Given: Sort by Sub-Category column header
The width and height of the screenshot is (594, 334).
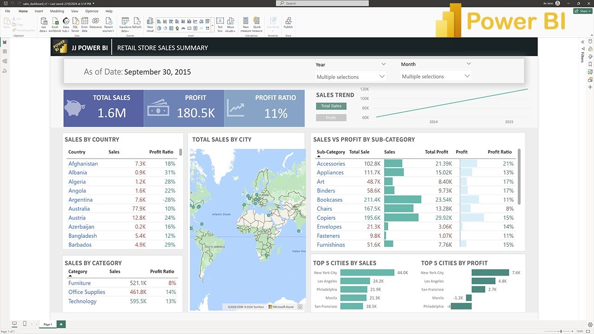Looking at the screenshot, I should (x=331, y=152).
